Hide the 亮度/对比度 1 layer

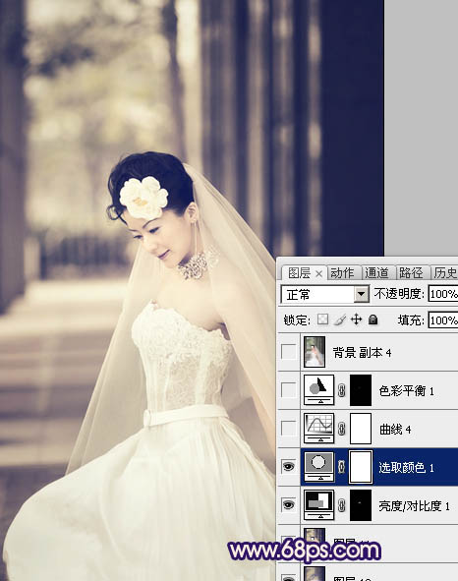[x=288, y=505]
